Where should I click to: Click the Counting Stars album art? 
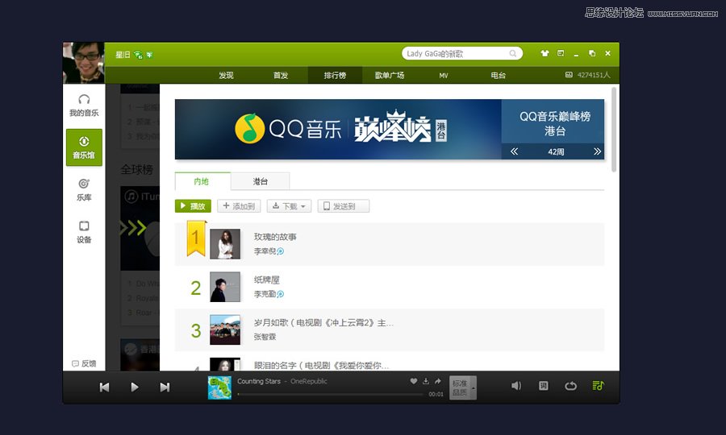click(x=219, y=387)
